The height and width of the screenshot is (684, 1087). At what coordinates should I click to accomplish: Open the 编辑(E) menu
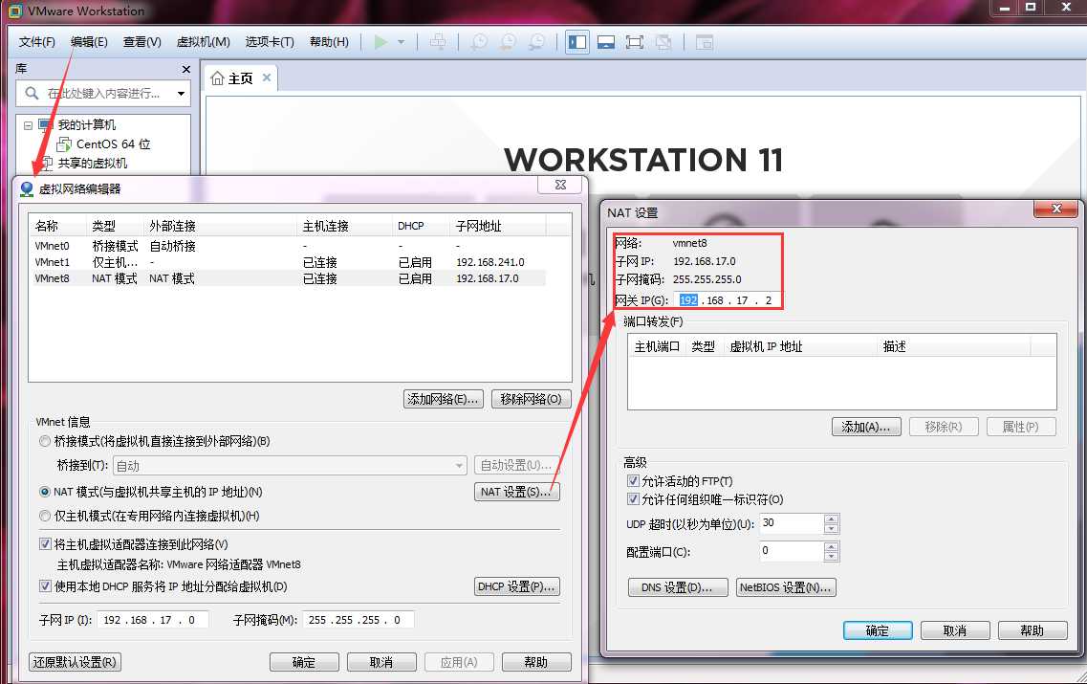point(89,42)
